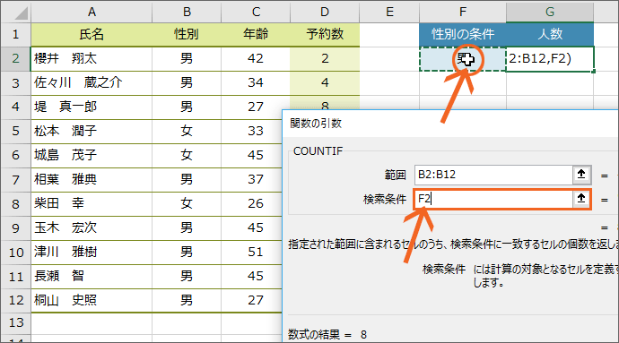Image resolution: width=619 pixels, height=343 pixels.
Task: Select the name cell 佐々川 蔵之介
Action: pos(92,83)
